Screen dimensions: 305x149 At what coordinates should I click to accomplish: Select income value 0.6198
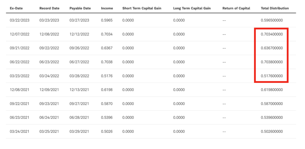point(107,90)
